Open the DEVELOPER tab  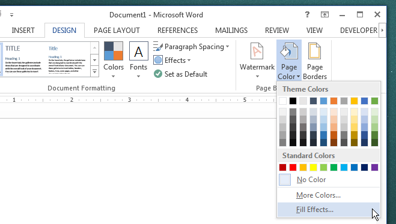tap(359, 30)
